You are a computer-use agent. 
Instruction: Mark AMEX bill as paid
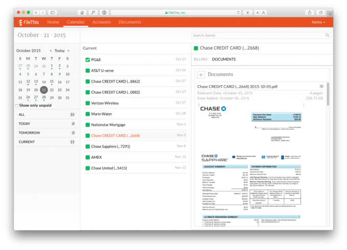click(87, 157)
